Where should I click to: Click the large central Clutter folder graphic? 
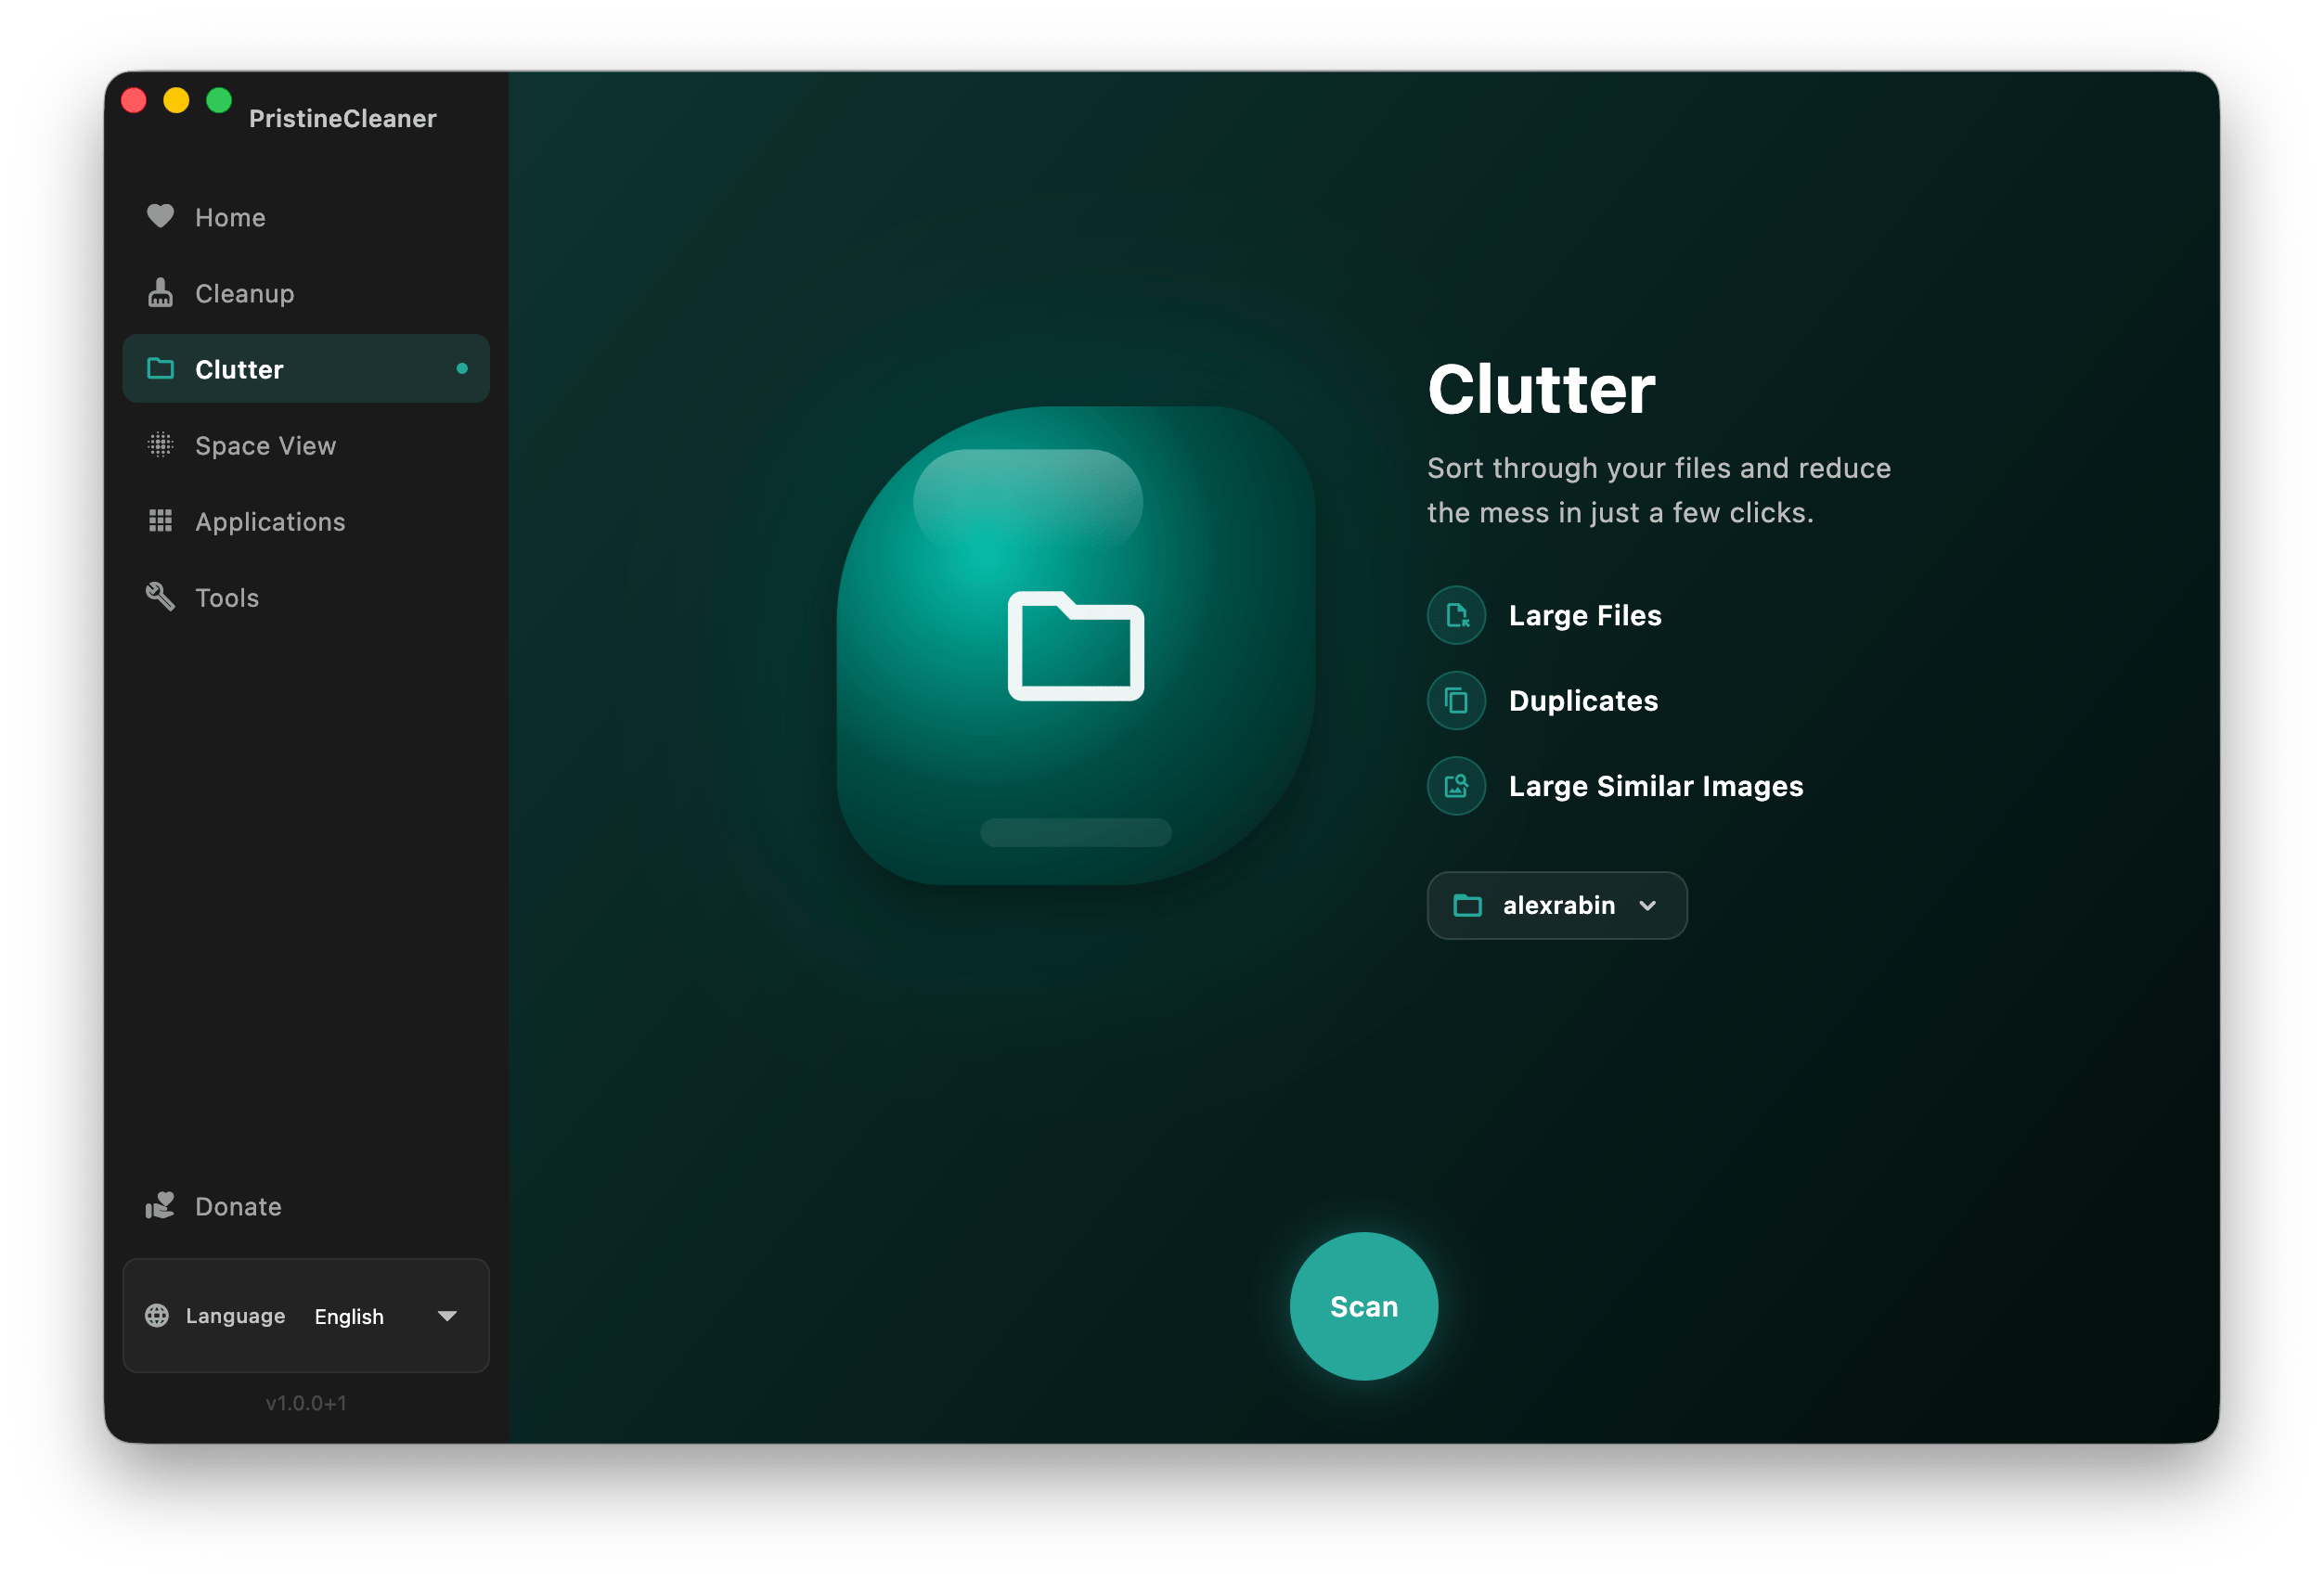(1076, 646)
